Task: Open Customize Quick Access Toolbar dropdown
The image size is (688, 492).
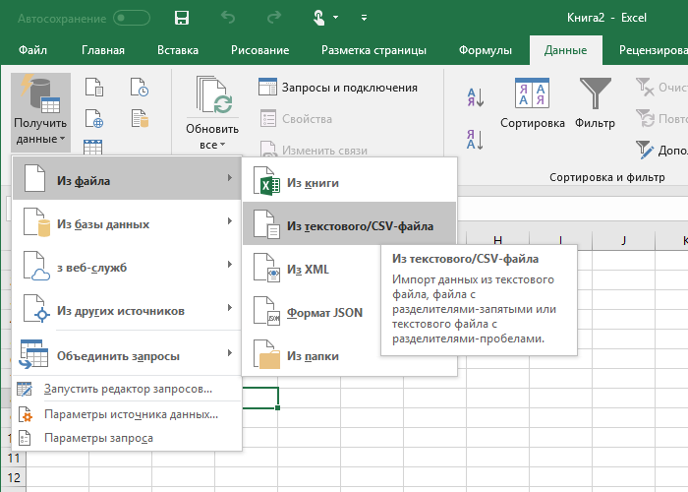Action: [364, 18]
